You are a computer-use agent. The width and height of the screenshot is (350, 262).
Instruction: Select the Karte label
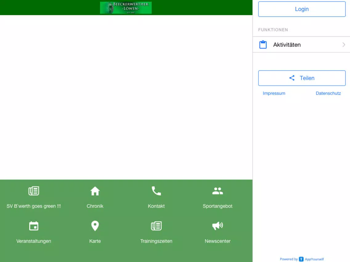coord(95,241)
